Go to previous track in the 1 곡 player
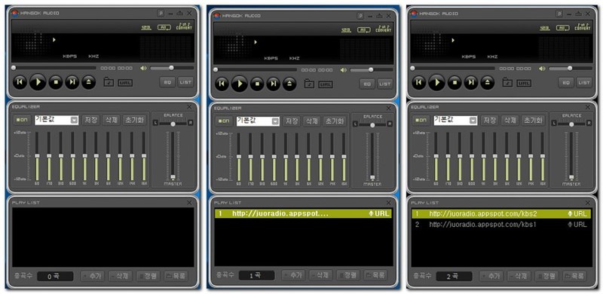The image size is (603, 294). tap(222, 84)
